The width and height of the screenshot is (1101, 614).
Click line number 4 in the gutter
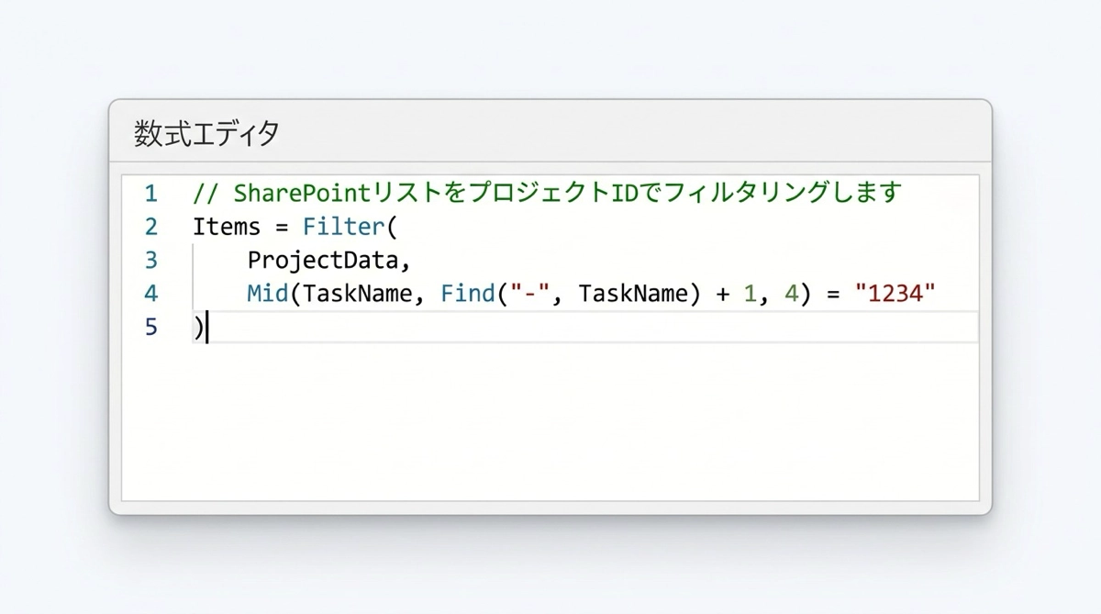(x=150, y=294)
